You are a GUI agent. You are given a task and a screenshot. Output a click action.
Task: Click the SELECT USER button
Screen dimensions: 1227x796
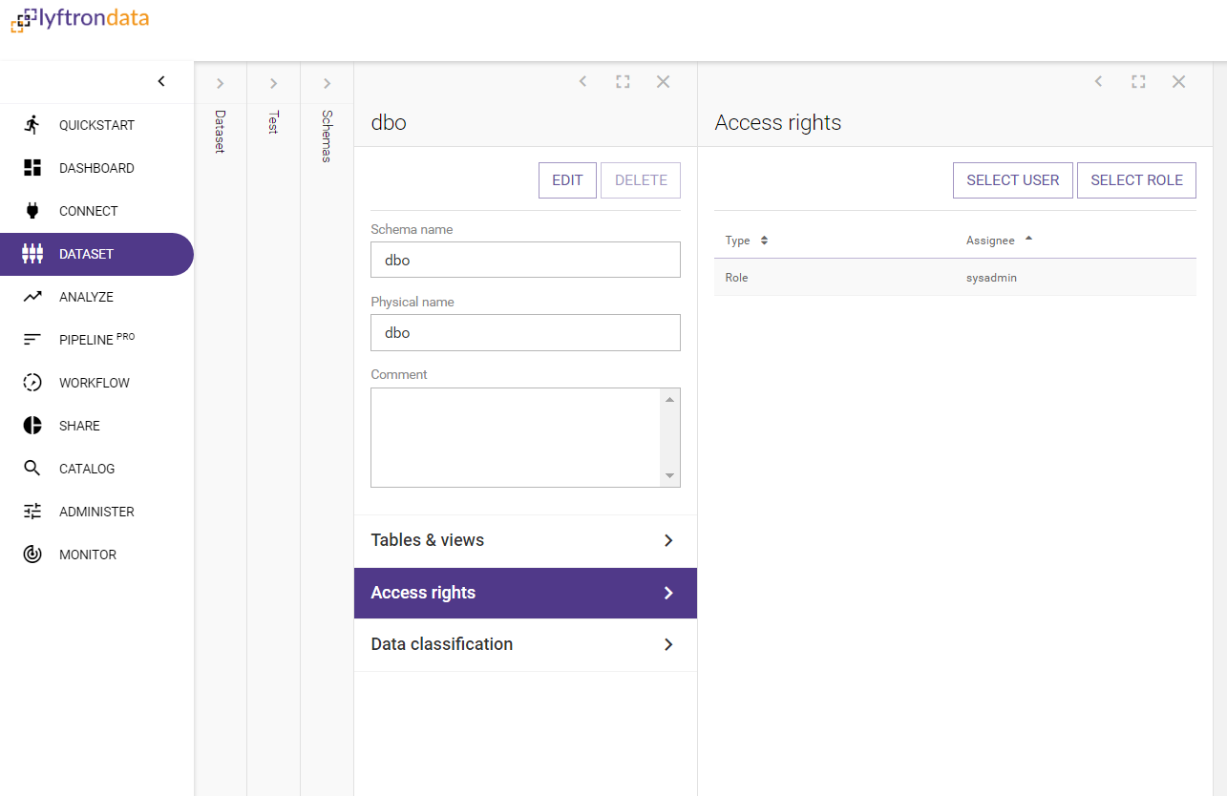(1012, 180)
